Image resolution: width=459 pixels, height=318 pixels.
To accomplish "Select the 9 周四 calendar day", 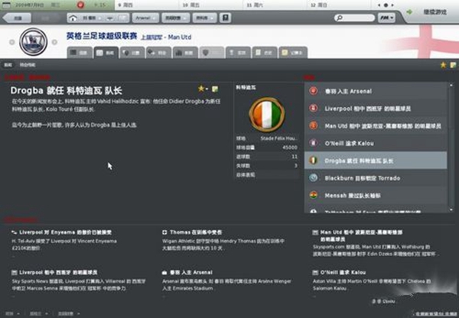I will click(x=146, y=5).
